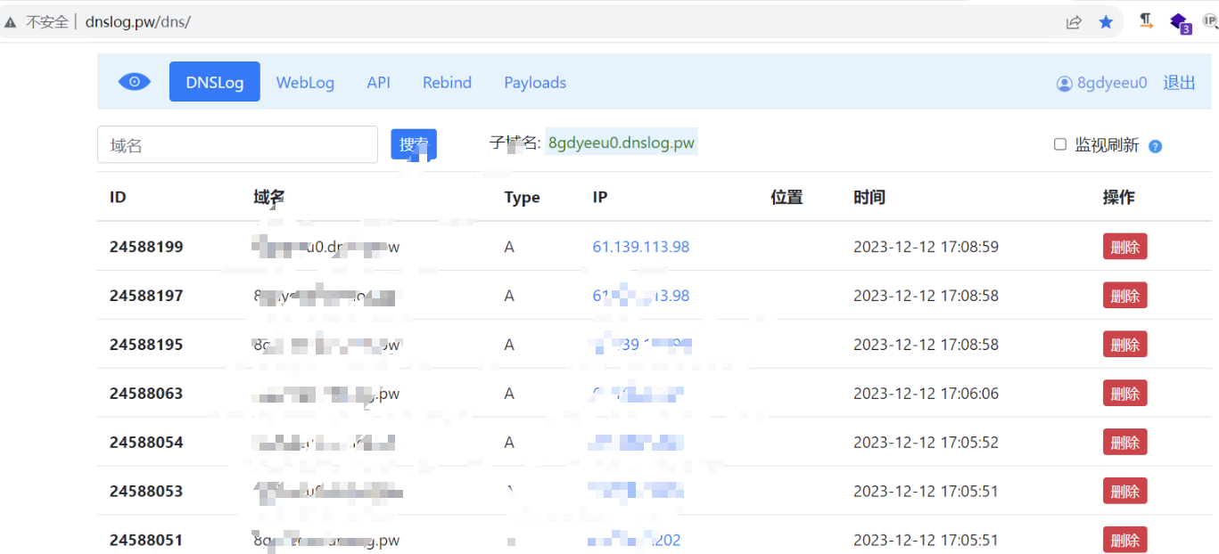Click the IP lookup extension icon

pyautogui.click(x=1210, y=20)
